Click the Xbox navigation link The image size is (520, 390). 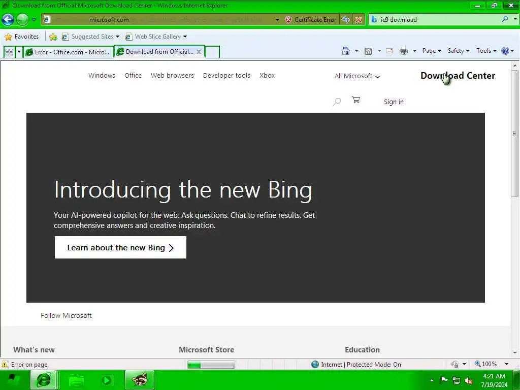(x=267, y=75)
